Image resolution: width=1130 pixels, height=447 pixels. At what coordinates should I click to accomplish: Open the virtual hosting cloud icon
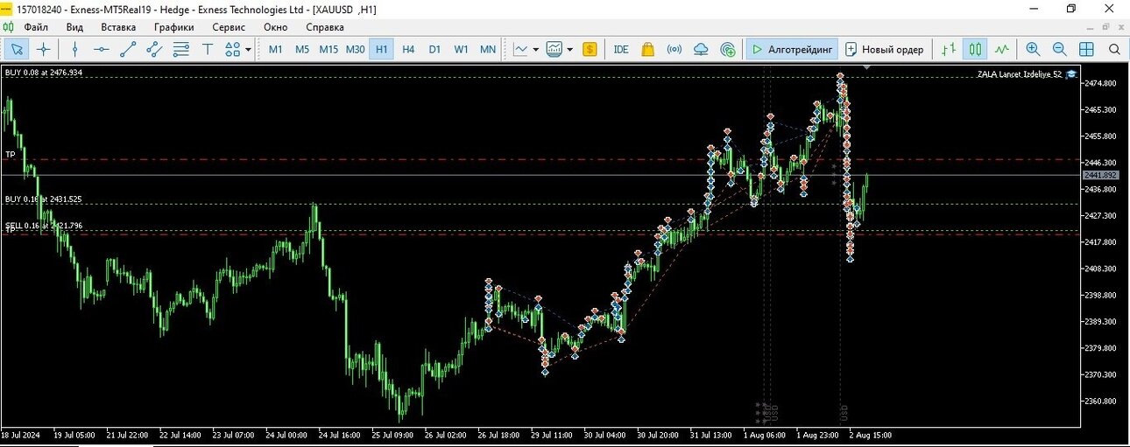(701, 49)
